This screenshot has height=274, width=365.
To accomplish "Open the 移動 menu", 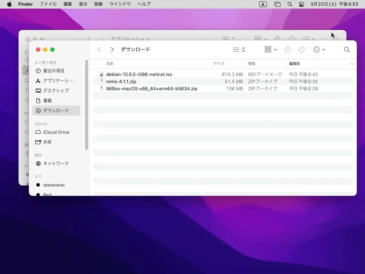I will [98, 4].
